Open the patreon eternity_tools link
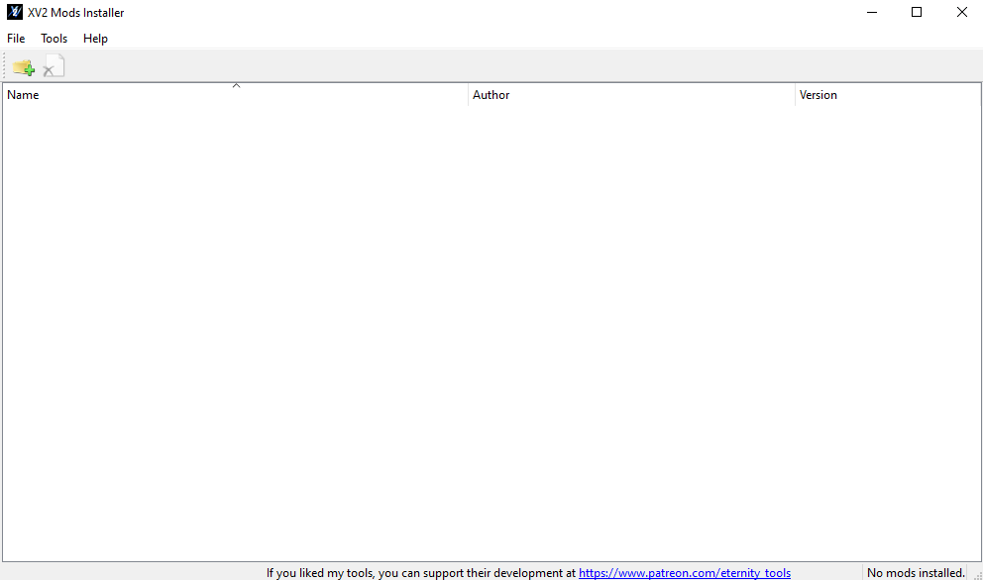Viewport: 983px width, 580px height. [685, 572]
